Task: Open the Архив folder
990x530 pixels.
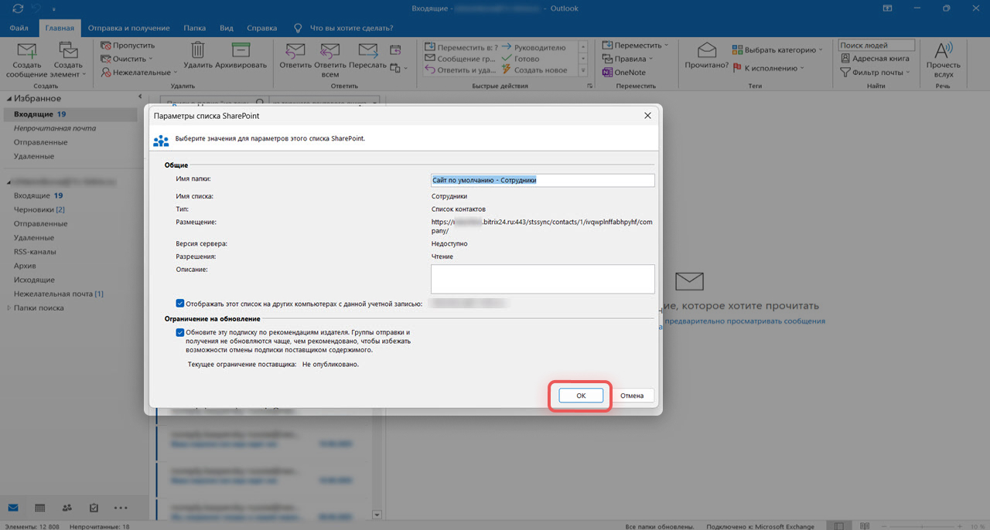Action: pos(25,266)
